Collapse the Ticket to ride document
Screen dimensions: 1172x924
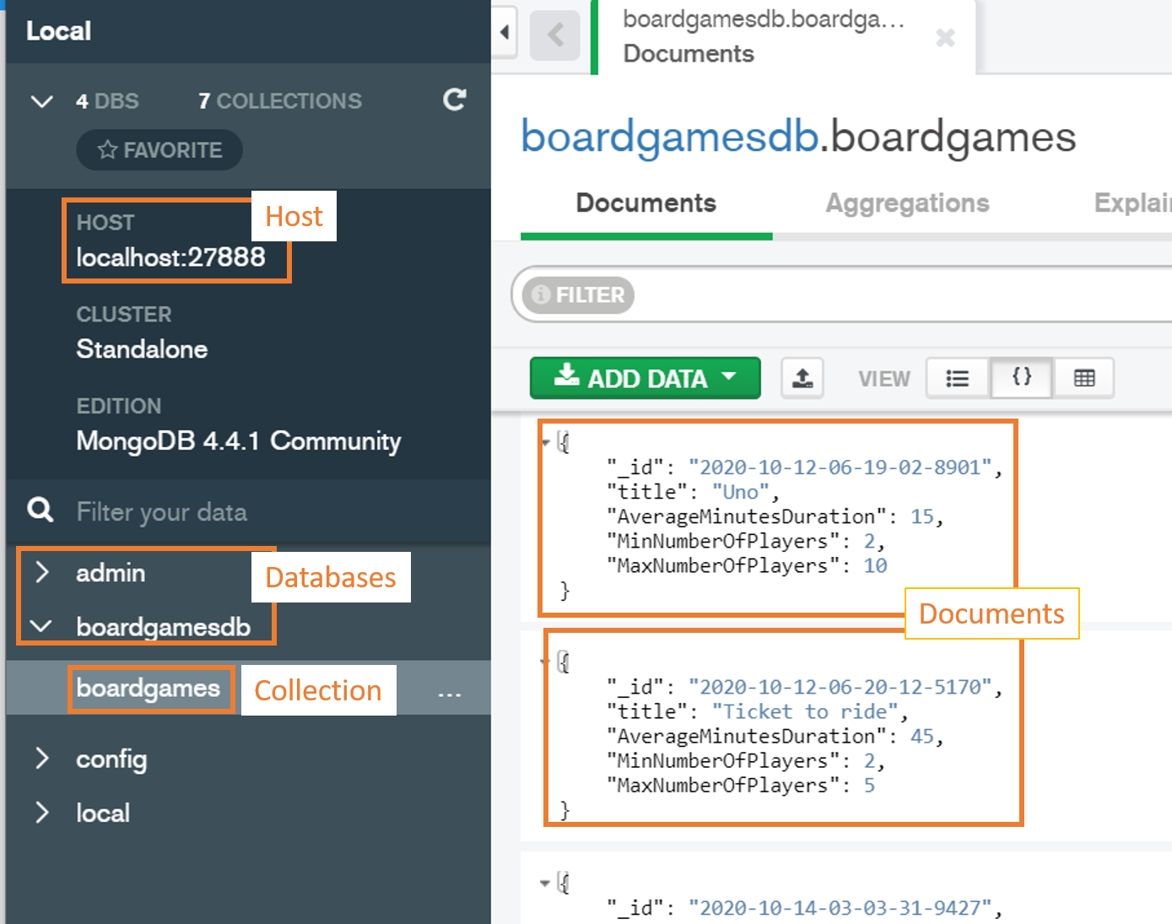click(x=544, y=661)
